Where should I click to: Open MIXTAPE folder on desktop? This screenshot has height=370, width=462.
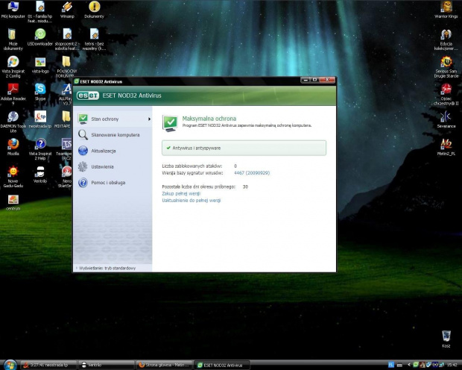click(66, 119)
